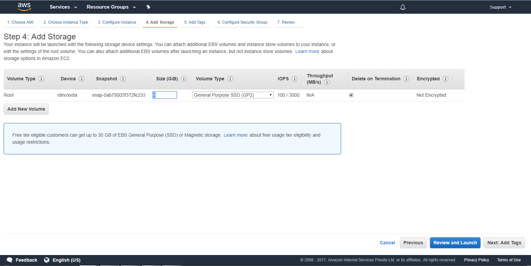Click info icon next to Snapshot

[123, 79]
